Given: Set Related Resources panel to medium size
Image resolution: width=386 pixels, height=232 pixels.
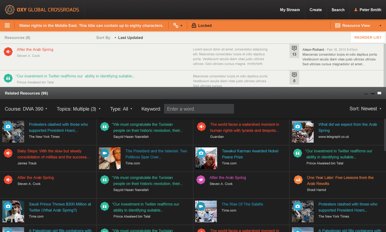Looking at the screenshot, I should 373,93.
